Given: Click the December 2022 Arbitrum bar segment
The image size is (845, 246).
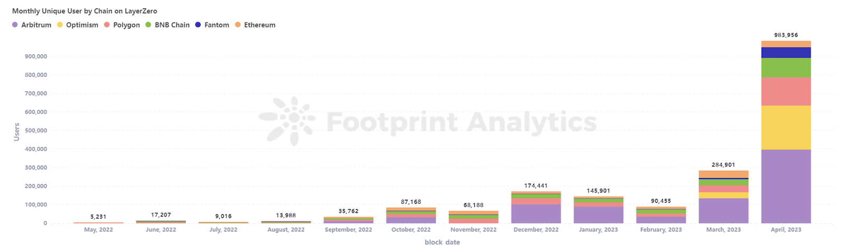Looking at the screenshot, I should (536, 214).
